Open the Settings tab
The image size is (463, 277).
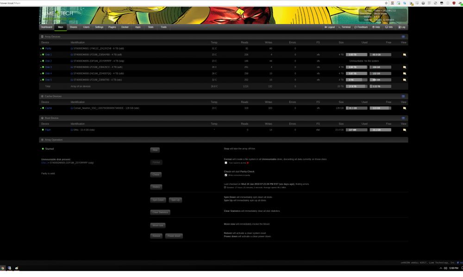99,27
